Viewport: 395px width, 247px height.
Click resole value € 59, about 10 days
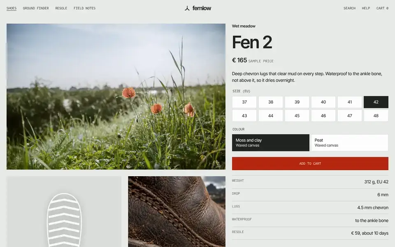pyautogui.click(x=369, y=233)
